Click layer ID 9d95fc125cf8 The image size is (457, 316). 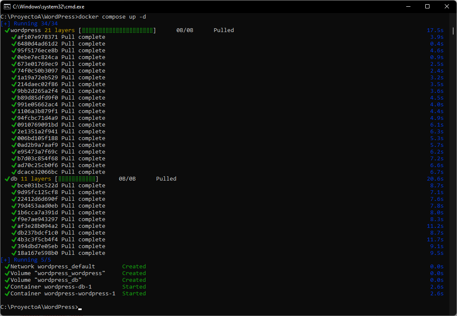click(38, 192)
